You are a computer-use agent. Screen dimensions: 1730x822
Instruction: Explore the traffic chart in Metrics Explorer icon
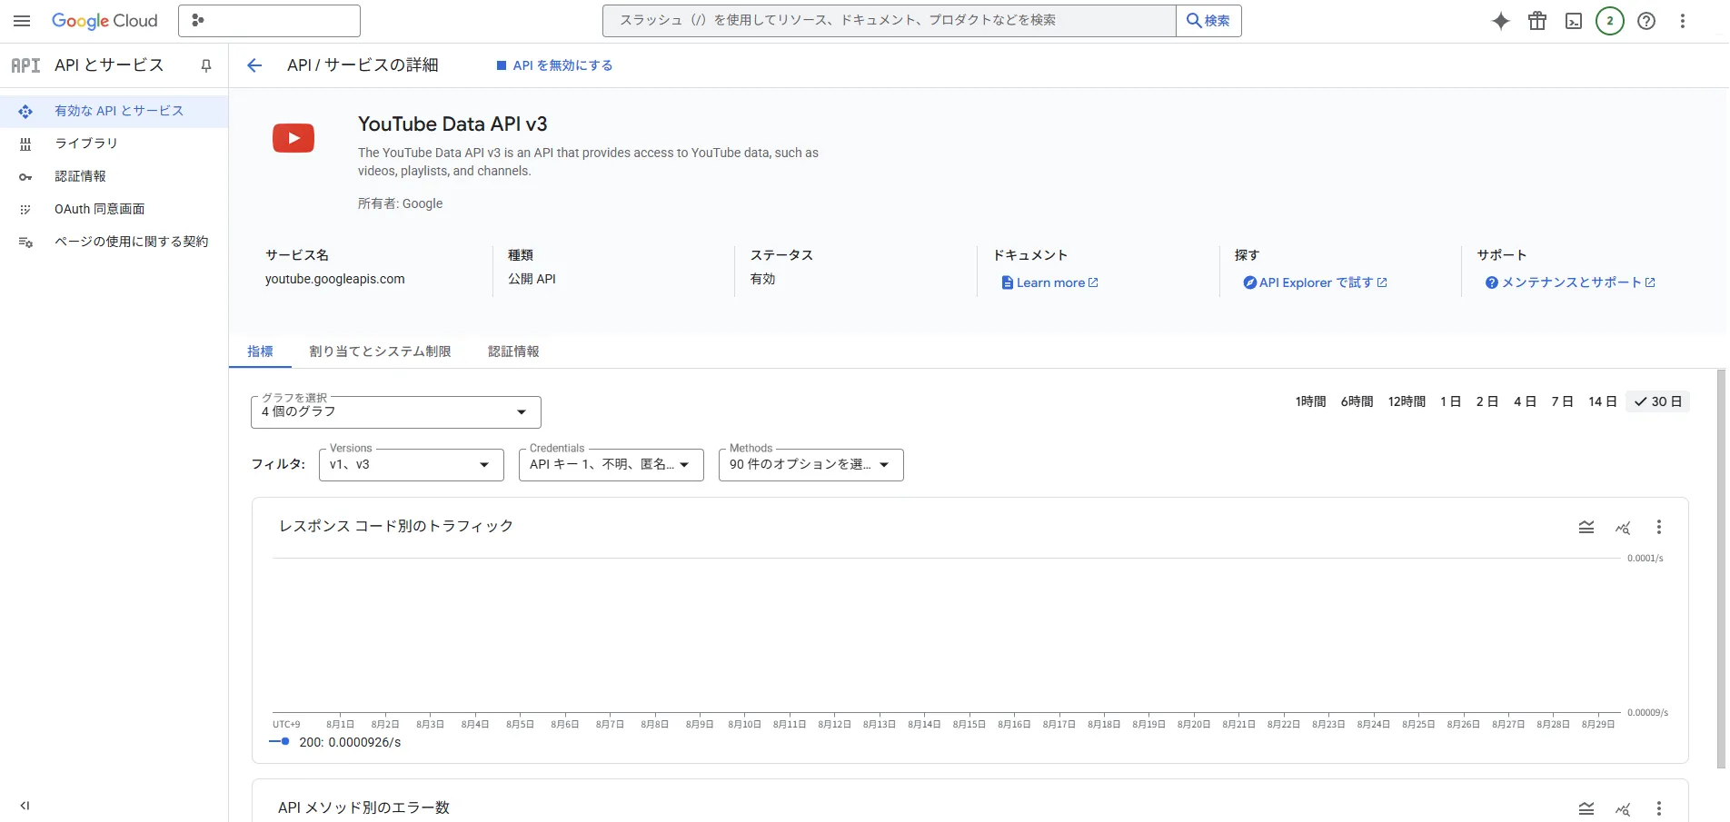point(1623,527)
